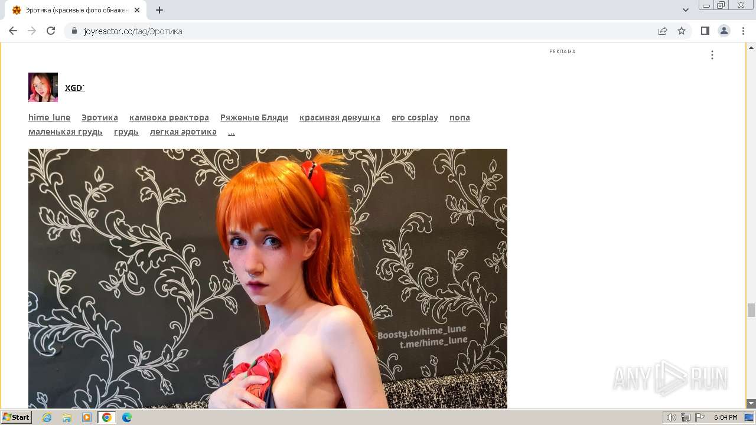Go back to the previous page

pyautogui.click(x=13, y=31)
